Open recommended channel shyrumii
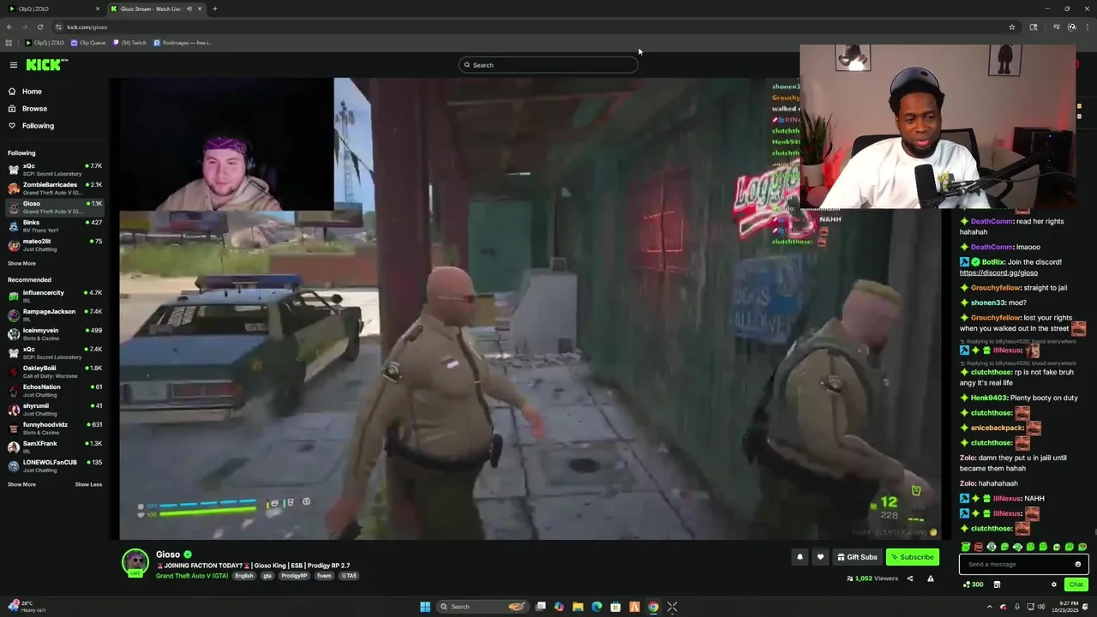Viewport: 1097px width, 617px height. click(x=55, y=410)
